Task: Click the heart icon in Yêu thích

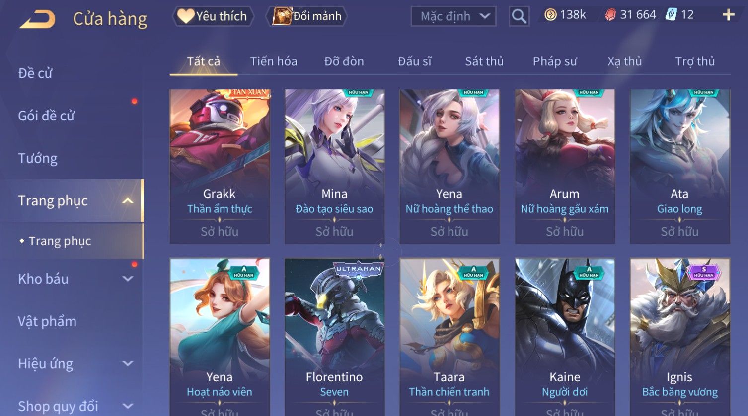Action: click(x=186, y=16)
